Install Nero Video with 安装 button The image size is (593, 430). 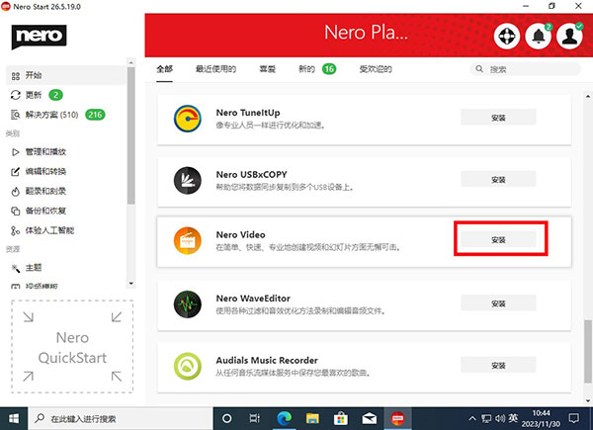click(498, 239)
